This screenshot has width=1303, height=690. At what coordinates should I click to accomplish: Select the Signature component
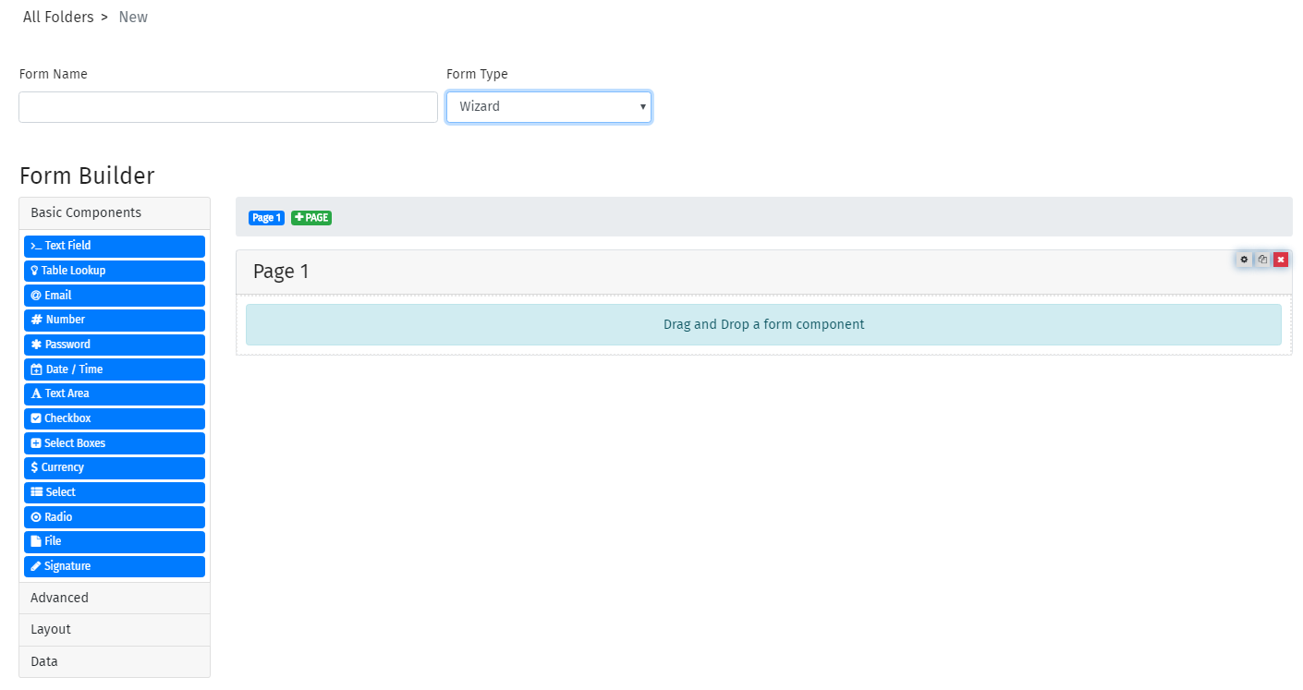click(x=114, y=566)
